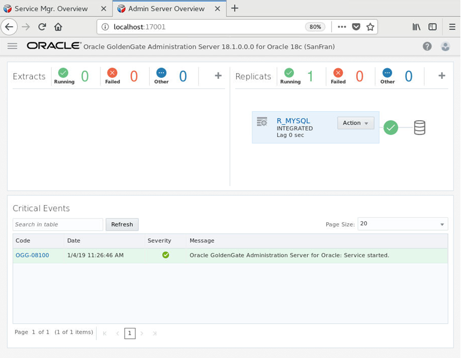Go back with the browser back arrow
Viewport: 462px width, 358px height.
coord(9,27)
